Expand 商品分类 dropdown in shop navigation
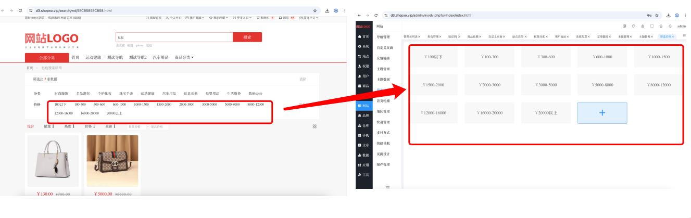 184,57
